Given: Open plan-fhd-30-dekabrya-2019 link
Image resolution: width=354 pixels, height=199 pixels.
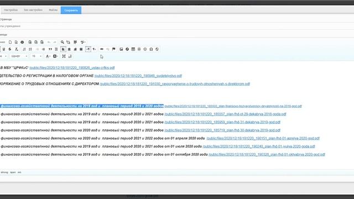Looking at the screenshot, I should [222, 130].
